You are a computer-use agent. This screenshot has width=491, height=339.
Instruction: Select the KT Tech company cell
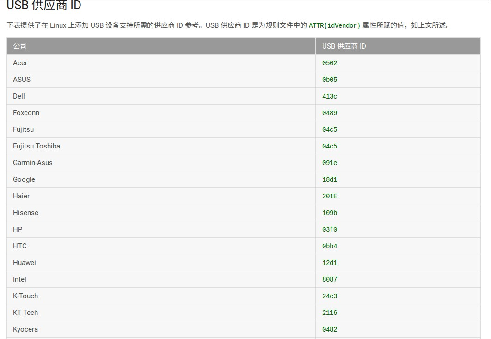pos(161,312)
